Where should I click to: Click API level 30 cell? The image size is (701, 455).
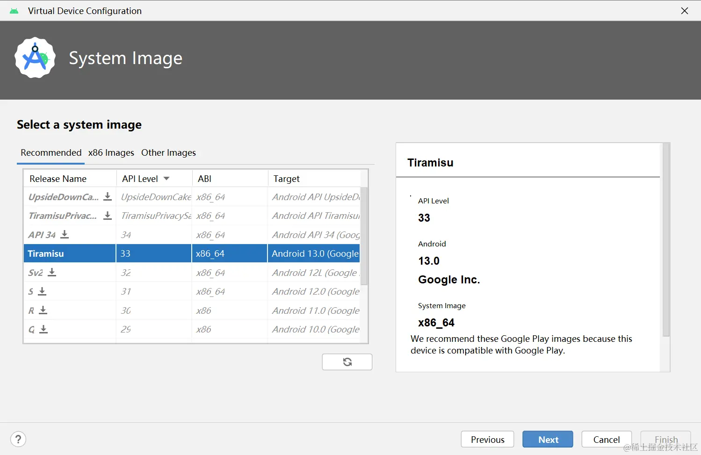click(154, 311)
